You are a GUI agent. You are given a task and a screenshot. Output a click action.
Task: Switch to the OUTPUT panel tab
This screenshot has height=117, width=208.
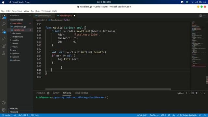click(56, 93)
